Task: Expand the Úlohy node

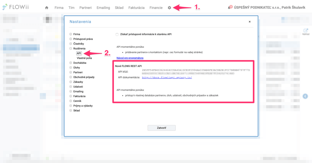Action: [71, 68]
